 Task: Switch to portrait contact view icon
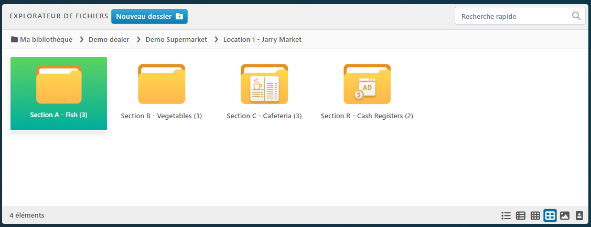click(x=579, y=215)
